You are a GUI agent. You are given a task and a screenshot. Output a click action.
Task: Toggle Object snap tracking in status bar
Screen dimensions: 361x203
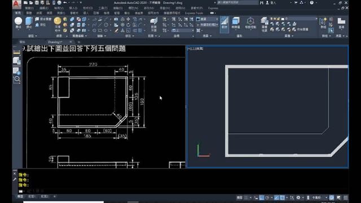[x=277, y=197]
